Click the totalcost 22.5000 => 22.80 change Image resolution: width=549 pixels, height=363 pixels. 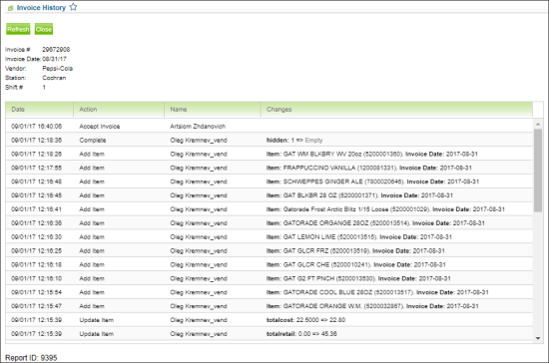(305, 320)
